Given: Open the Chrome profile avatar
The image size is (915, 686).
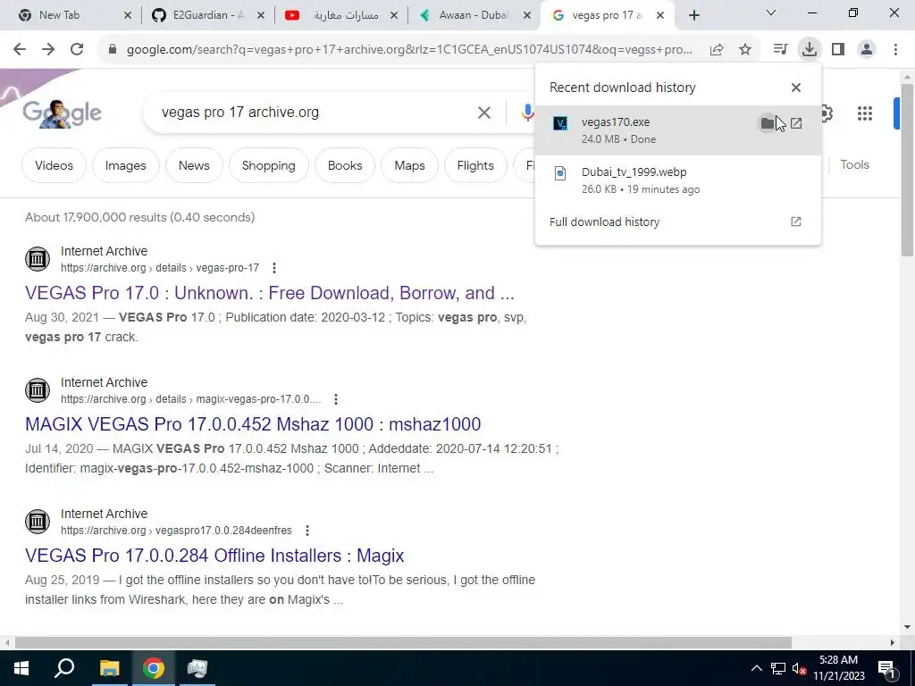Looking at the screenshot, I should [x=867, y=50].
